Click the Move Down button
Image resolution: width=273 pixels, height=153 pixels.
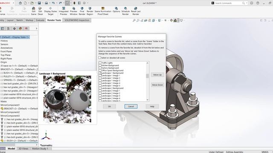(157, 85)
